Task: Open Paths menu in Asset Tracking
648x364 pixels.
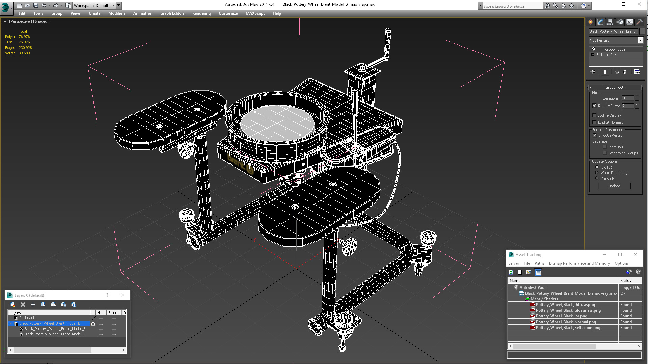Action: click(539, 263)
